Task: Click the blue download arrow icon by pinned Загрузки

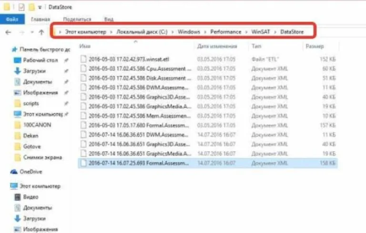Action: pos(18,71)
